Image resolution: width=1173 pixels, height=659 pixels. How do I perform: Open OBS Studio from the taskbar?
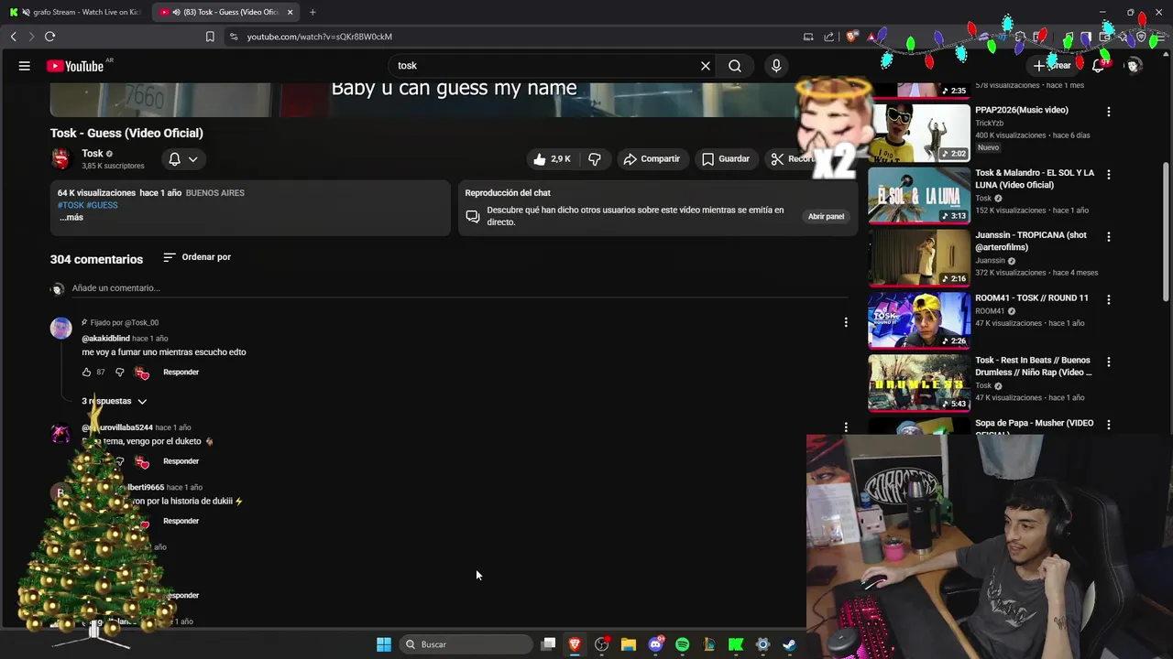pyautogui.click(x=602, y=644)
